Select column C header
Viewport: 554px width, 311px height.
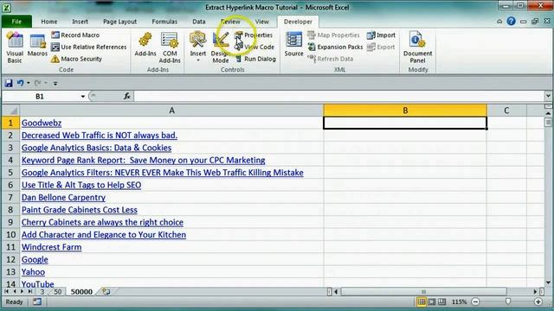[506, 111]
